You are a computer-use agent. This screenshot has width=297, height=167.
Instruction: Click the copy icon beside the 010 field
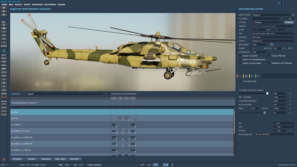(272, 45)
